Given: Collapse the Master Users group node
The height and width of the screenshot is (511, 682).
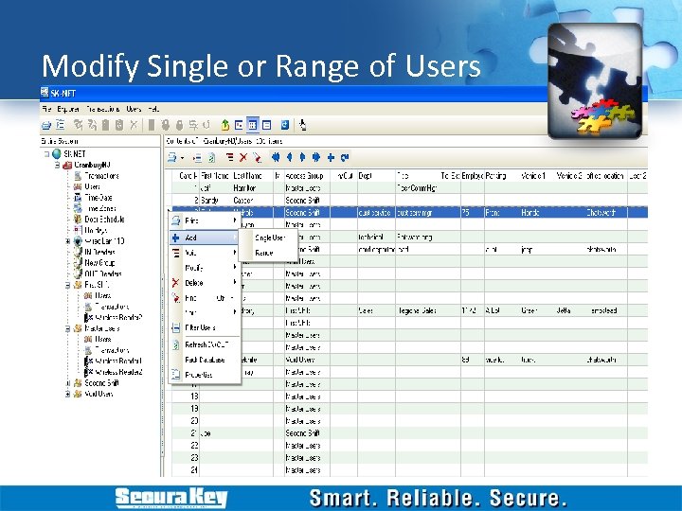Looking at the screenshot, I should click(68, 328).
